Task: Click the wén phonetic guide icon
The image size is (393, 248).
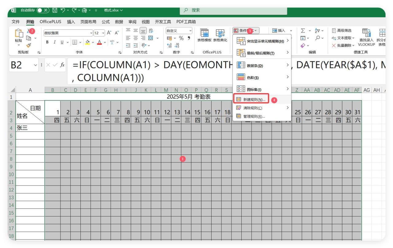Action: pos(112,42)
